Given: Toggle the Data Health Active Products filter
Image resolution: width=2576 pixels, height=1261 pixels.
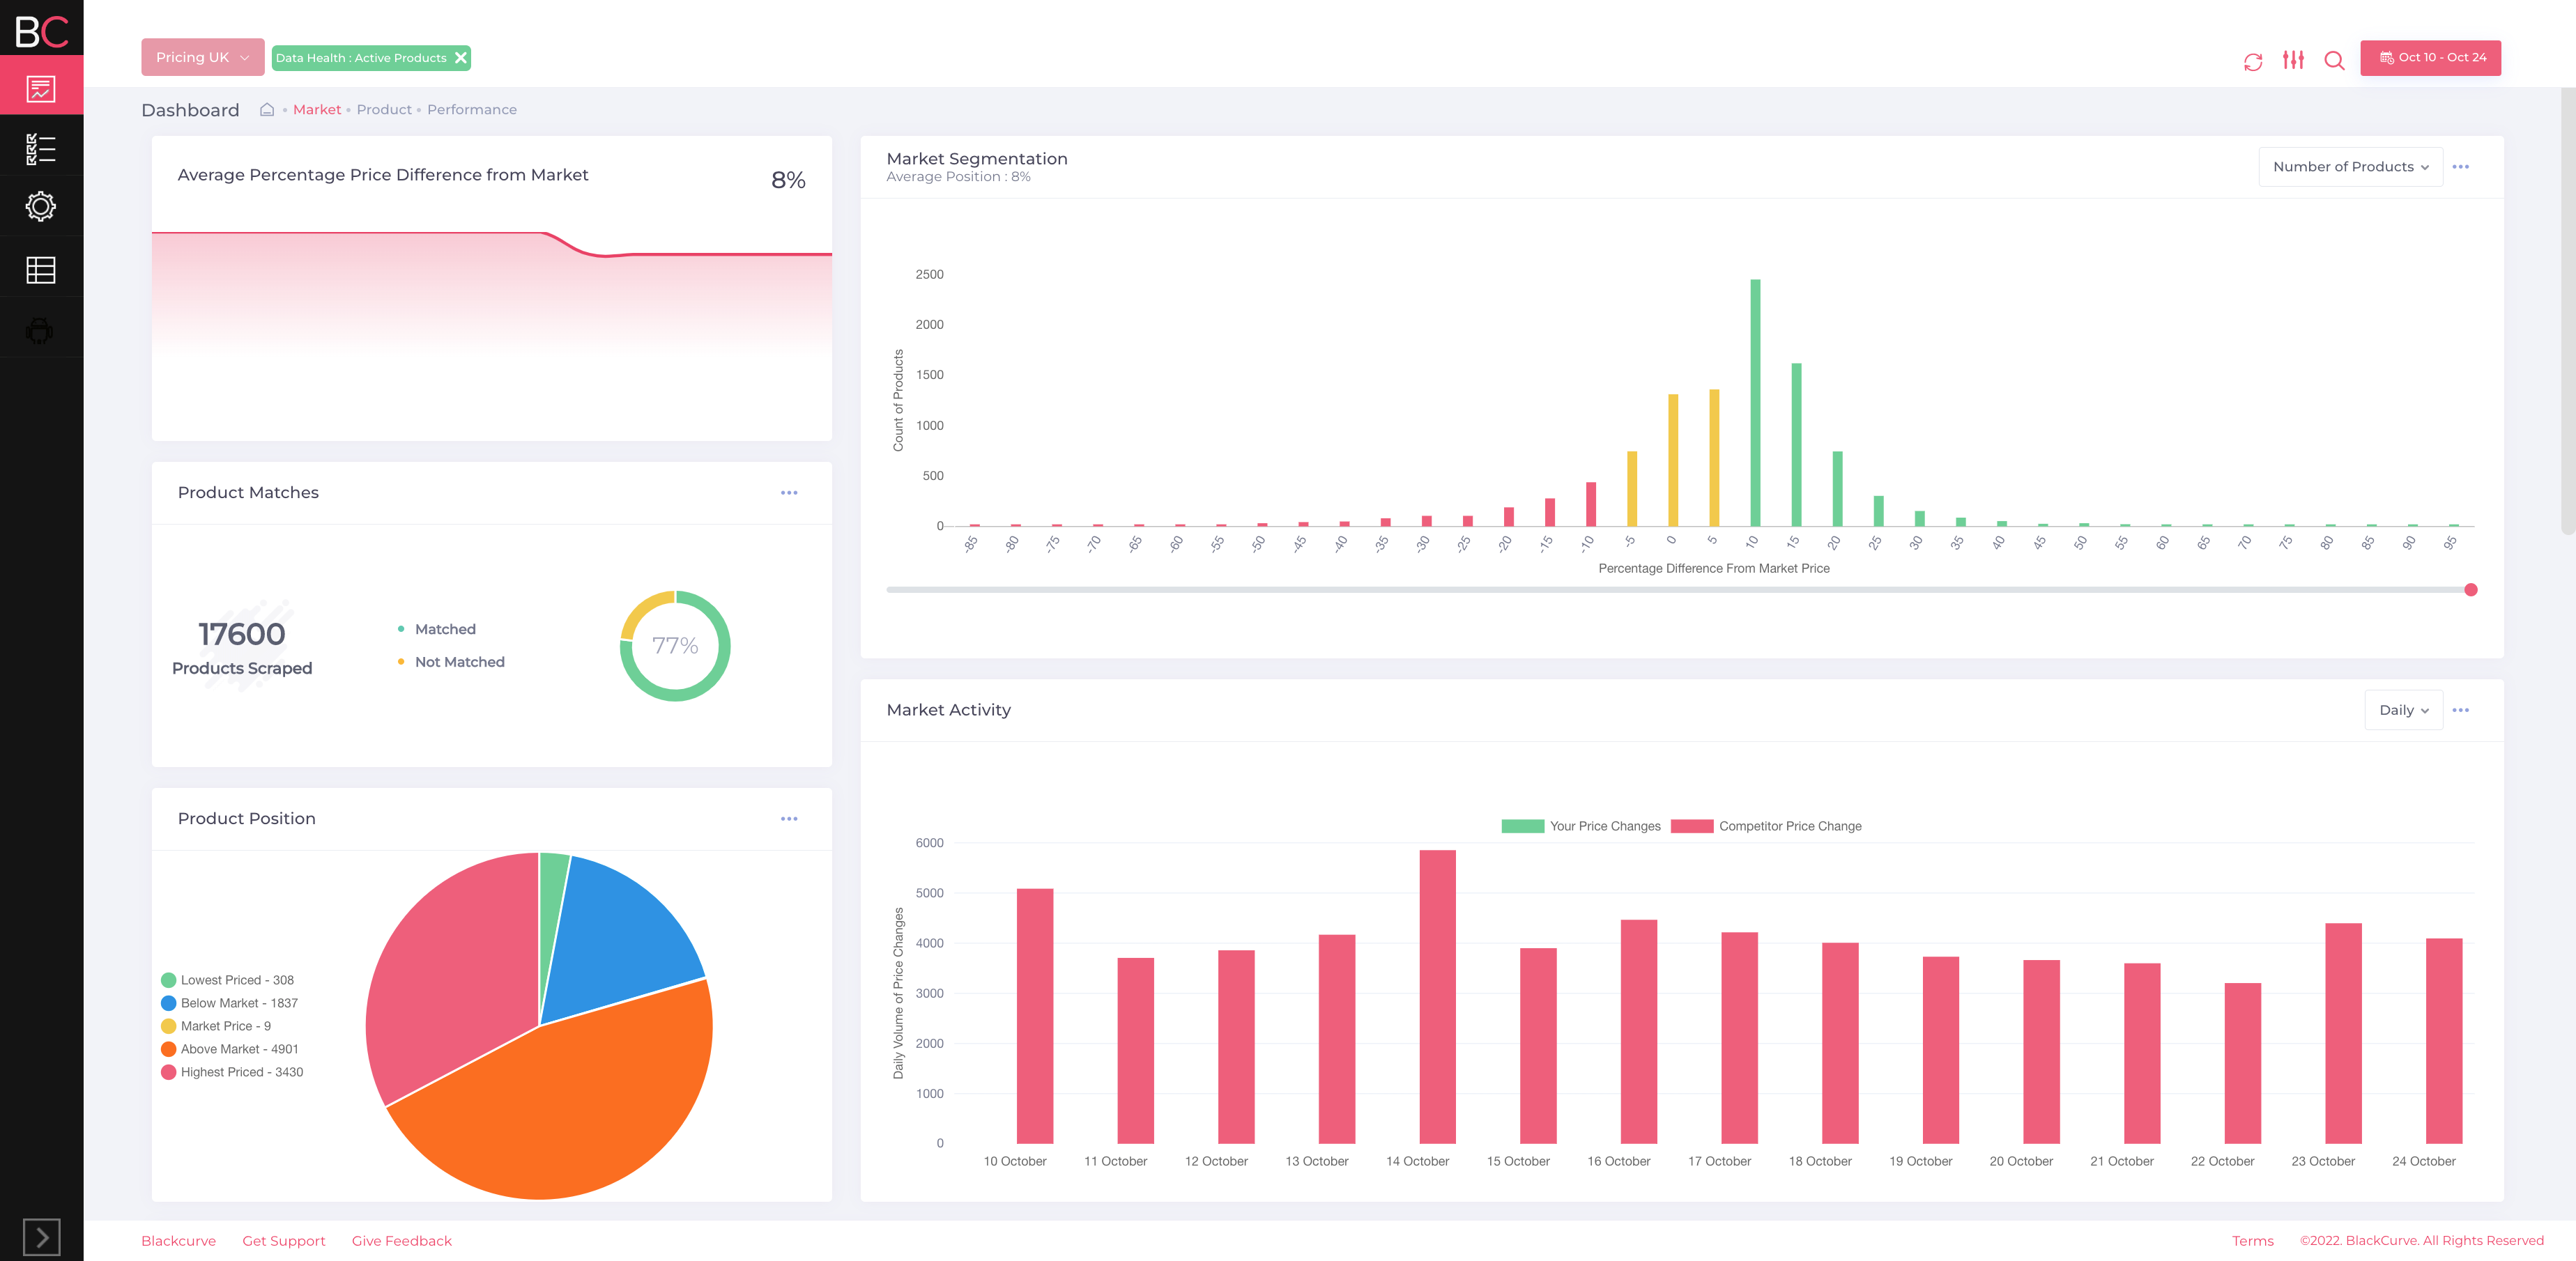Looking at the screenshot, I should [x=460, y=57].
